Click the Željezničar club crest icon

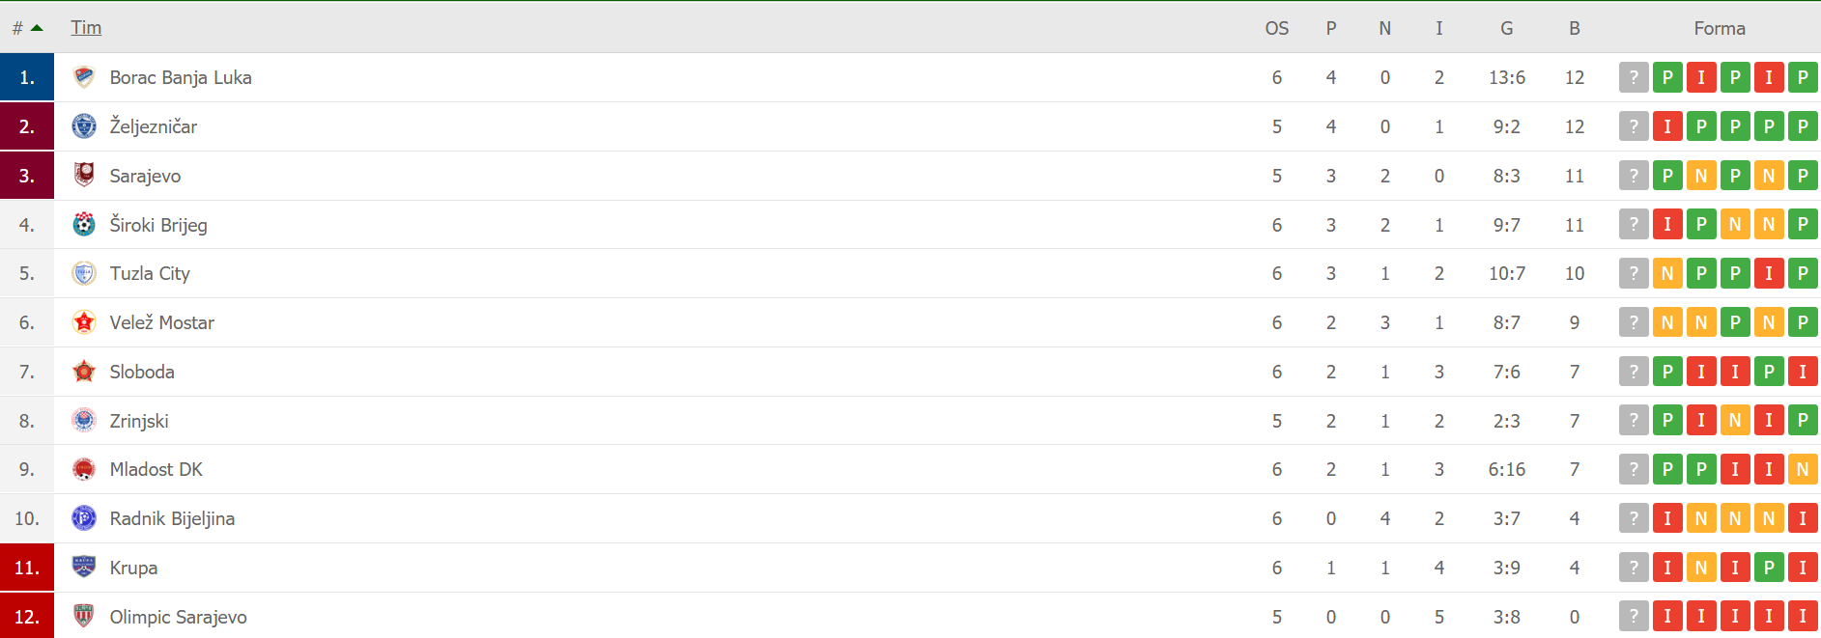tap(84, 126)
